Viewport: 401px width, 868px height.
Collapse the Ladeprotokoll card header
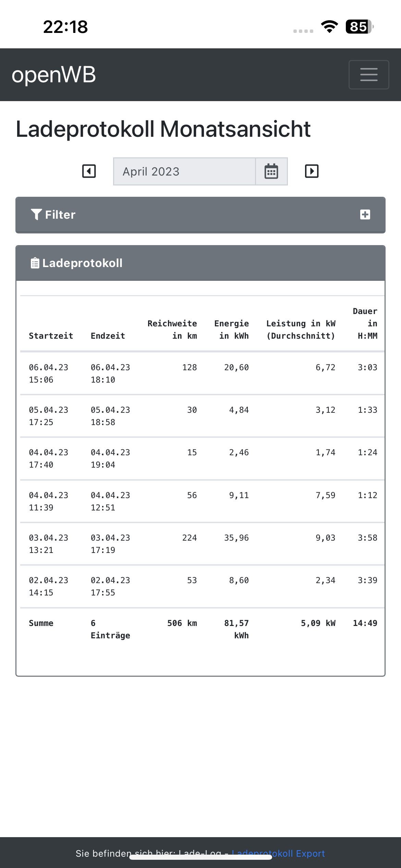[x=200, y=263]
